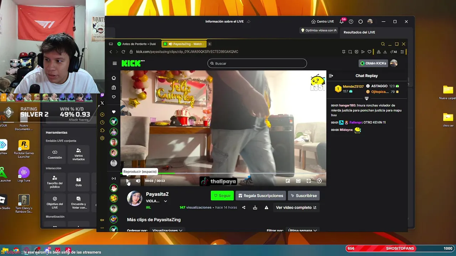Open the playback speed settings icon
Viewport: 456px width, 256px height.
[x=319, y=181]
